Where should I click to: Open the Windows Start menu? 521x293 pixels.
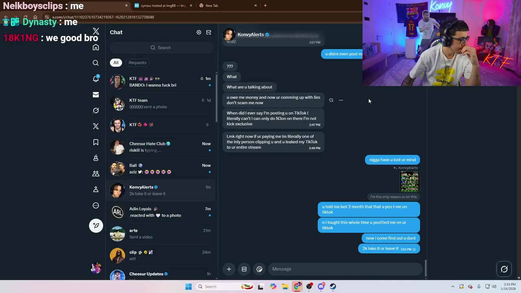pos(188,286)
